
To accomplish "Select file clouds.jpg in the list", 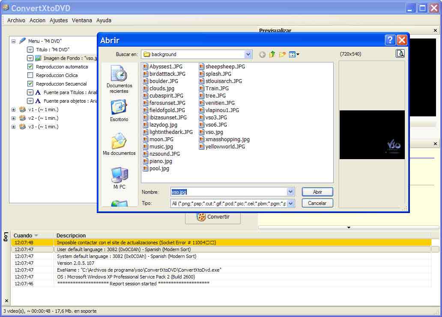I will 159,89.
